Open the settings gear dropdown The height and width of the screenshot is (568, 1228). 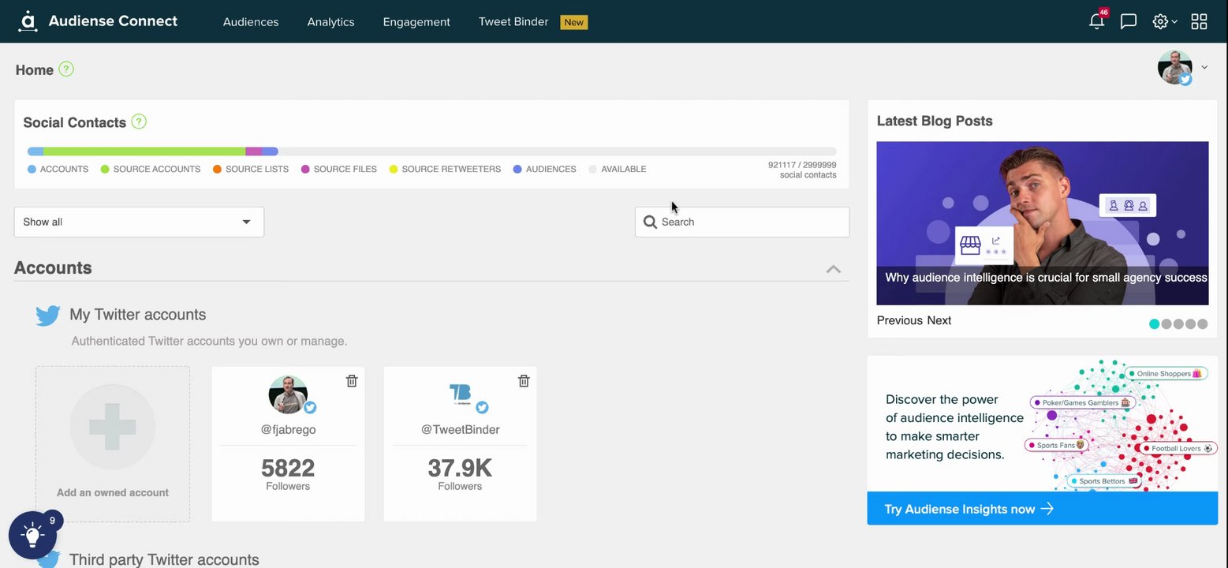(x=1164, y=21)
